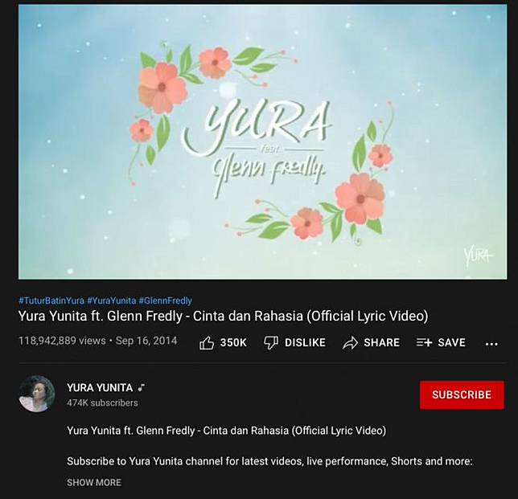
Task: Click the music note artist badge
Action: click(141, 387)
